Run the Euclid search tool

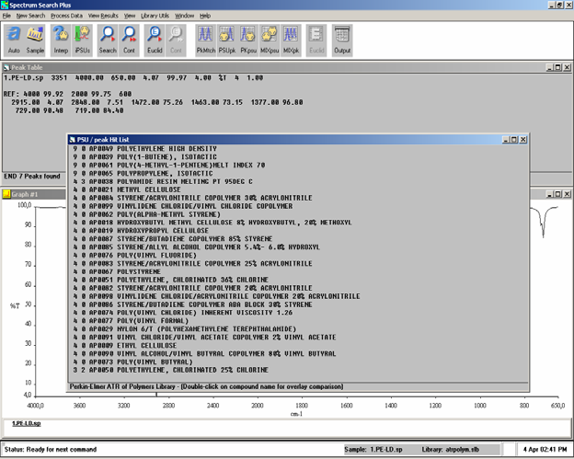point(155,40)
